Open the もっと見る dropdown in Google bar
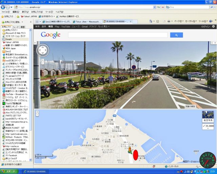The width and height of the screenshot is (217, 174). [x=103, y=26]
